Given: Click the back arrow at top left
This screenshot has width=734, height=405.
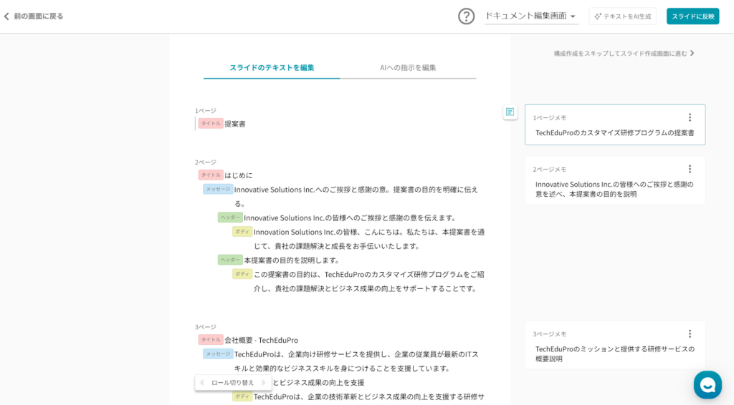Looking at the screenshot, I should click(7, 16).
